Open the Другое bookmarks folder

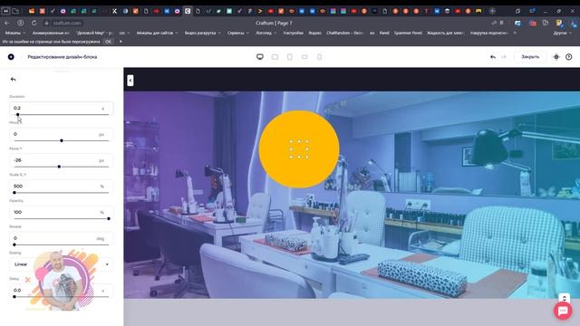[562, 33]
